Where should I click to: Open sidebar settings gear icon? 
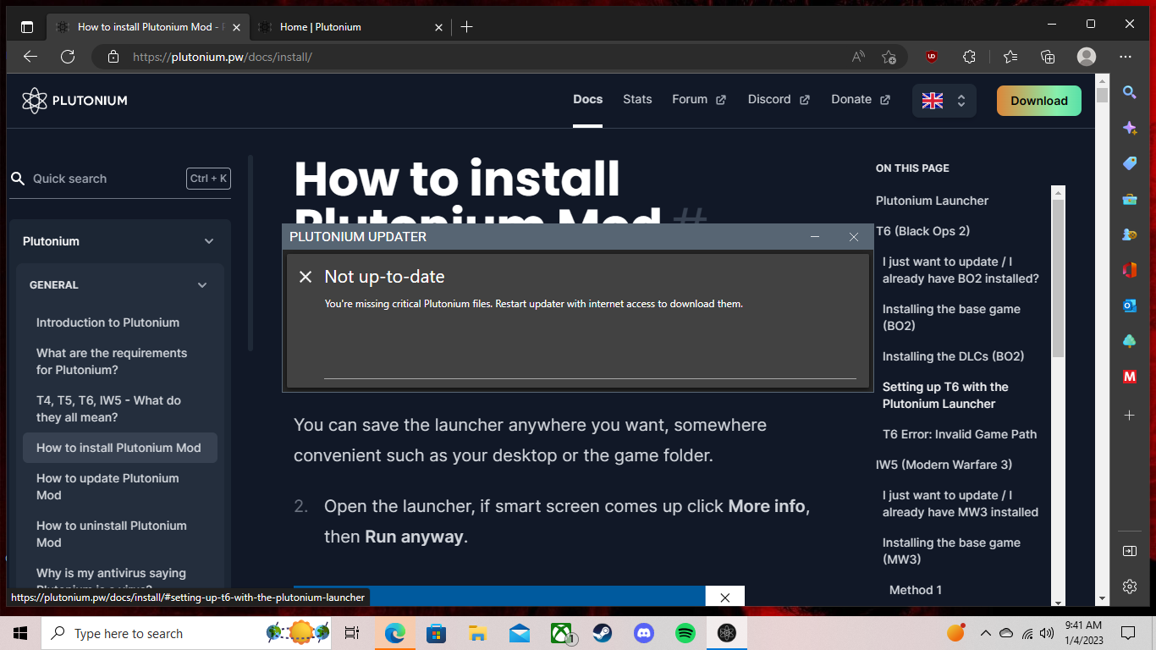[1129, 587]
